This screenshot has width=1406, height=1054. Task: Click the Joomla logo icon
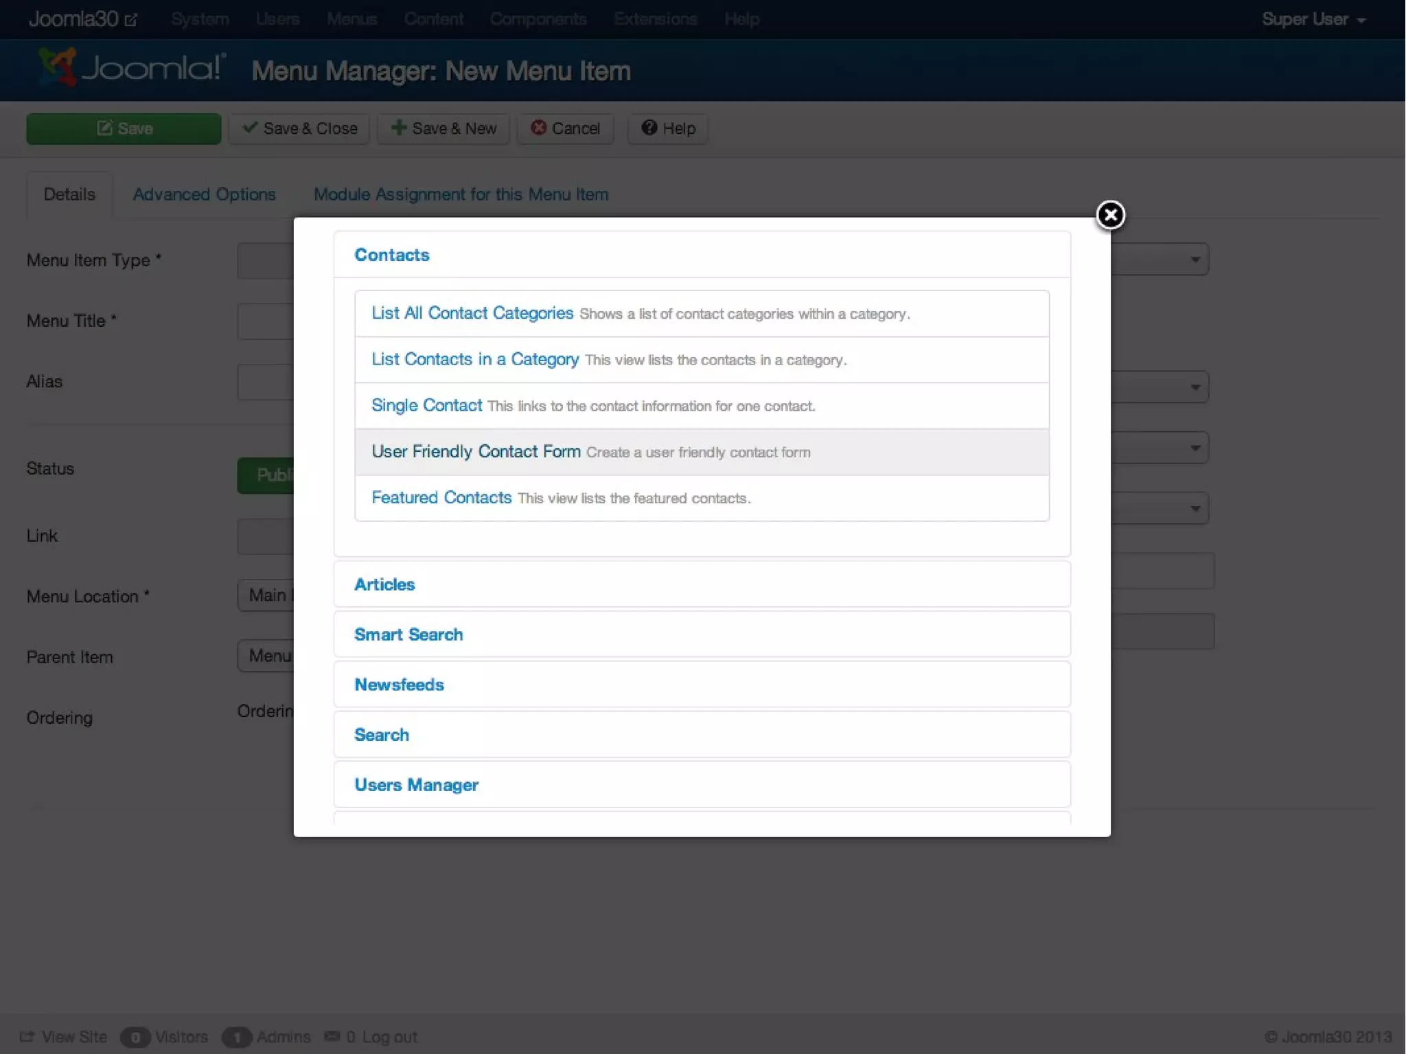tap(58, 67)
